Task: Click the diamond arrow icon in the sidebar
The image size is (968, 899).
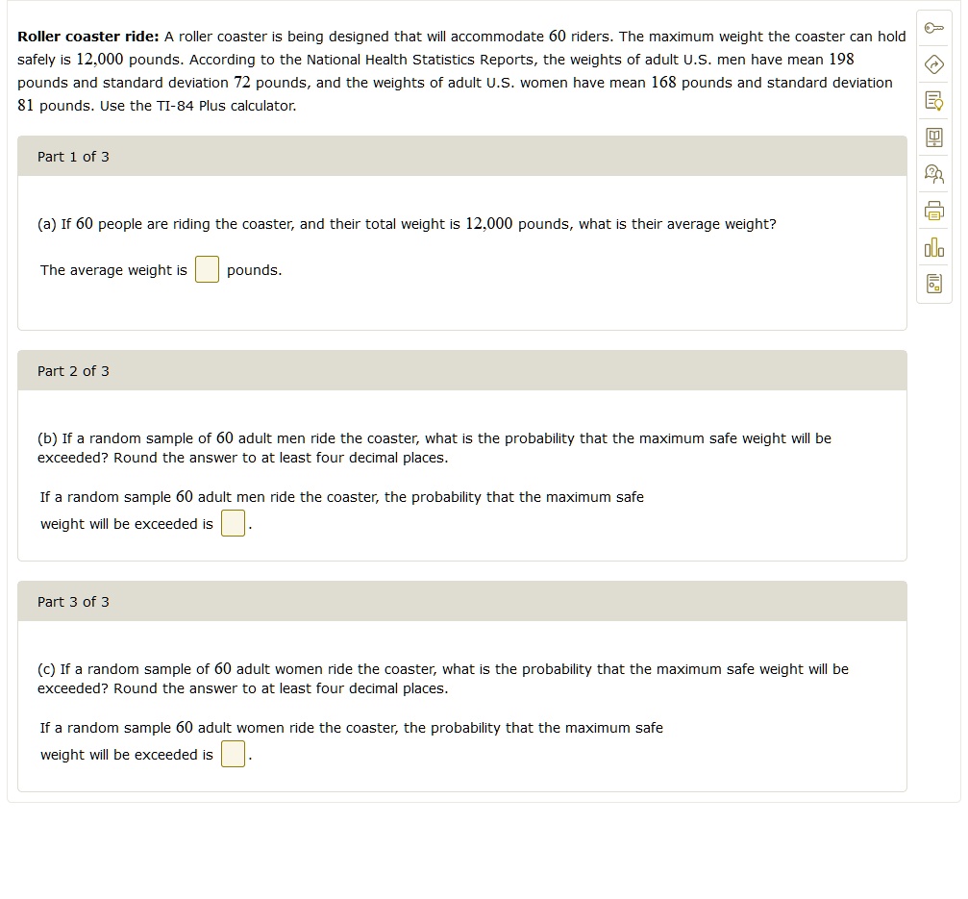Action: (933, 64)
